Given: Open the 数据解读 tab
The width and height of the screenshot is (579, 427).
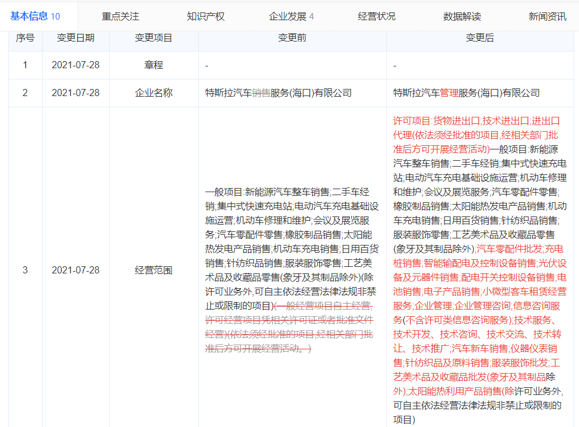Looking at the screenshot, I should click(462, 16).
